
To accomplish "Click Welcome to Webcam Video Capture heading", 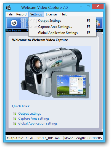I will (40, 40).
